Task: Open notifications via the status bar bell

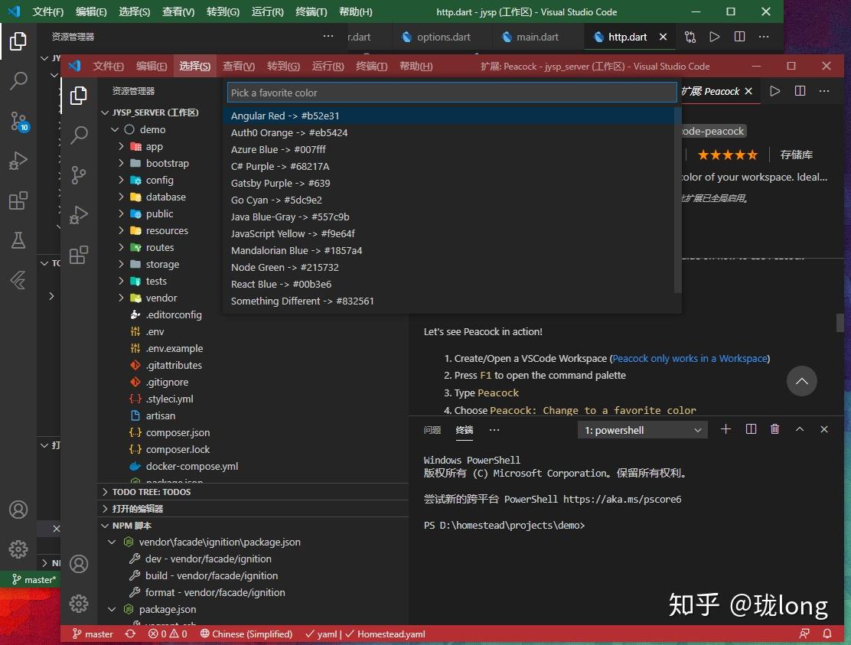Action: click(x=827, y=634)
